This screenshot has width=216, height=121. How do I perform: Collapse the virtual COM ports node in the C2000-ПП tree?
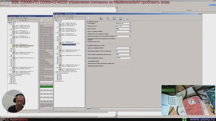pos(55,73)
